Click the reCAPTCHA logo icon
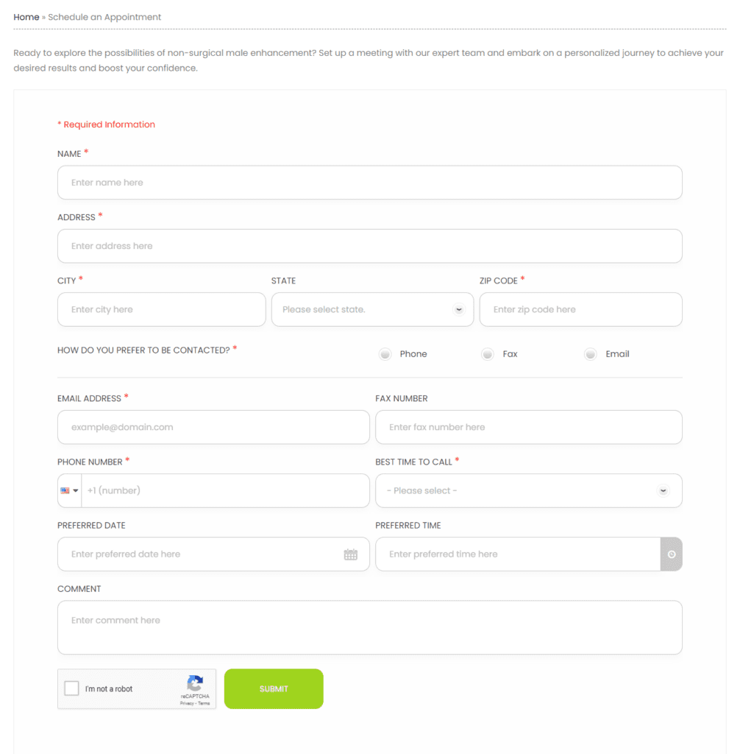The width and height of the screenshot is (740, 754). point(195,683)
